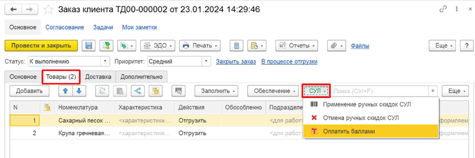Click the Поиск (Ctrl+F) search field
This screenshot has width=475, height=158.
(x=381, y=91)
